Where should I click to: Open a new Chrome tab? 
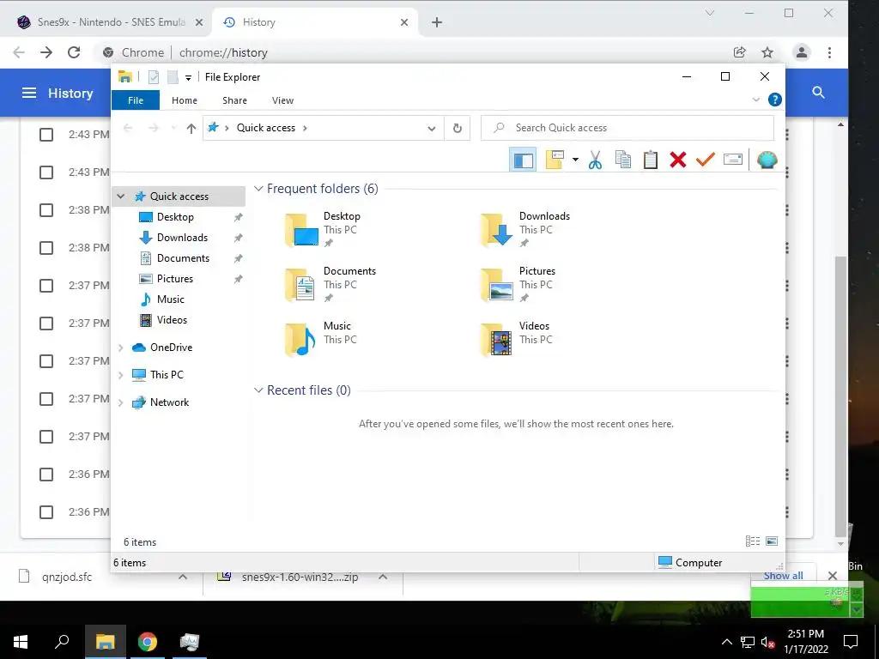point(437,22)
